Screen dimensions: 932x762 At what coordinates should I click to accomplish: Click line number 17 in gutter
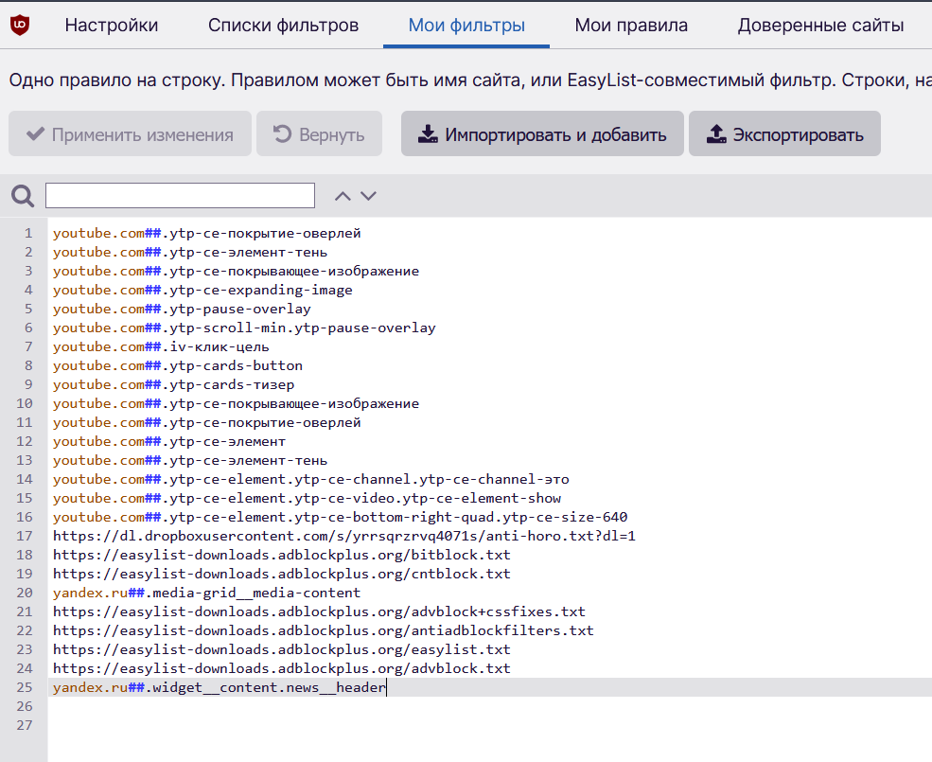pos(25,536)
